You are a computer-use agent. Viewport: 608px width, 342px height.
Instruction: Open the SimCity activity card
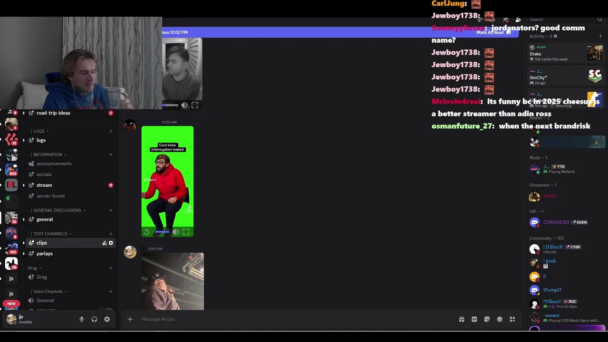click(x=566, y=77)
